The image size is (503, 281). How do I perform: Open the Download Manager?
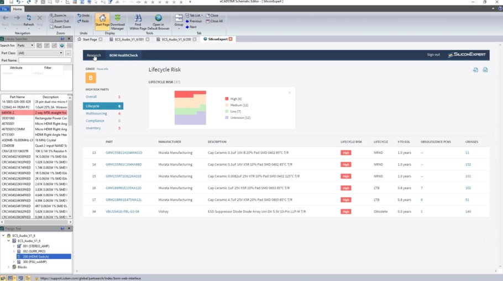pos(117,21)
